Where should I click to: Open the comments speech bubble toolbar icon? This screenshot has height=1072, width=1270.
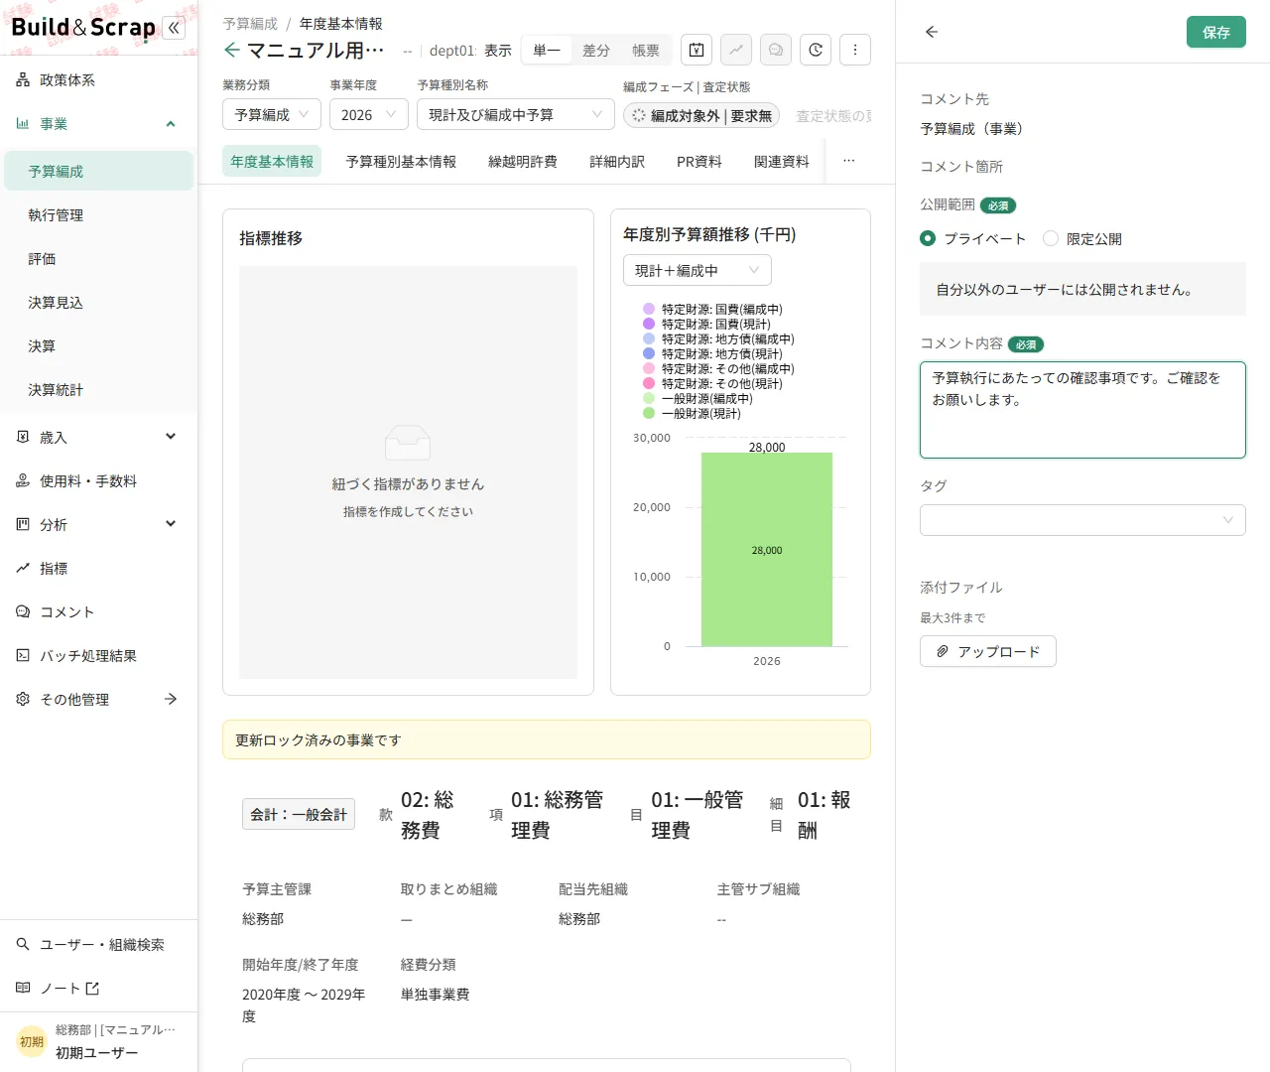tap(776, 50)
